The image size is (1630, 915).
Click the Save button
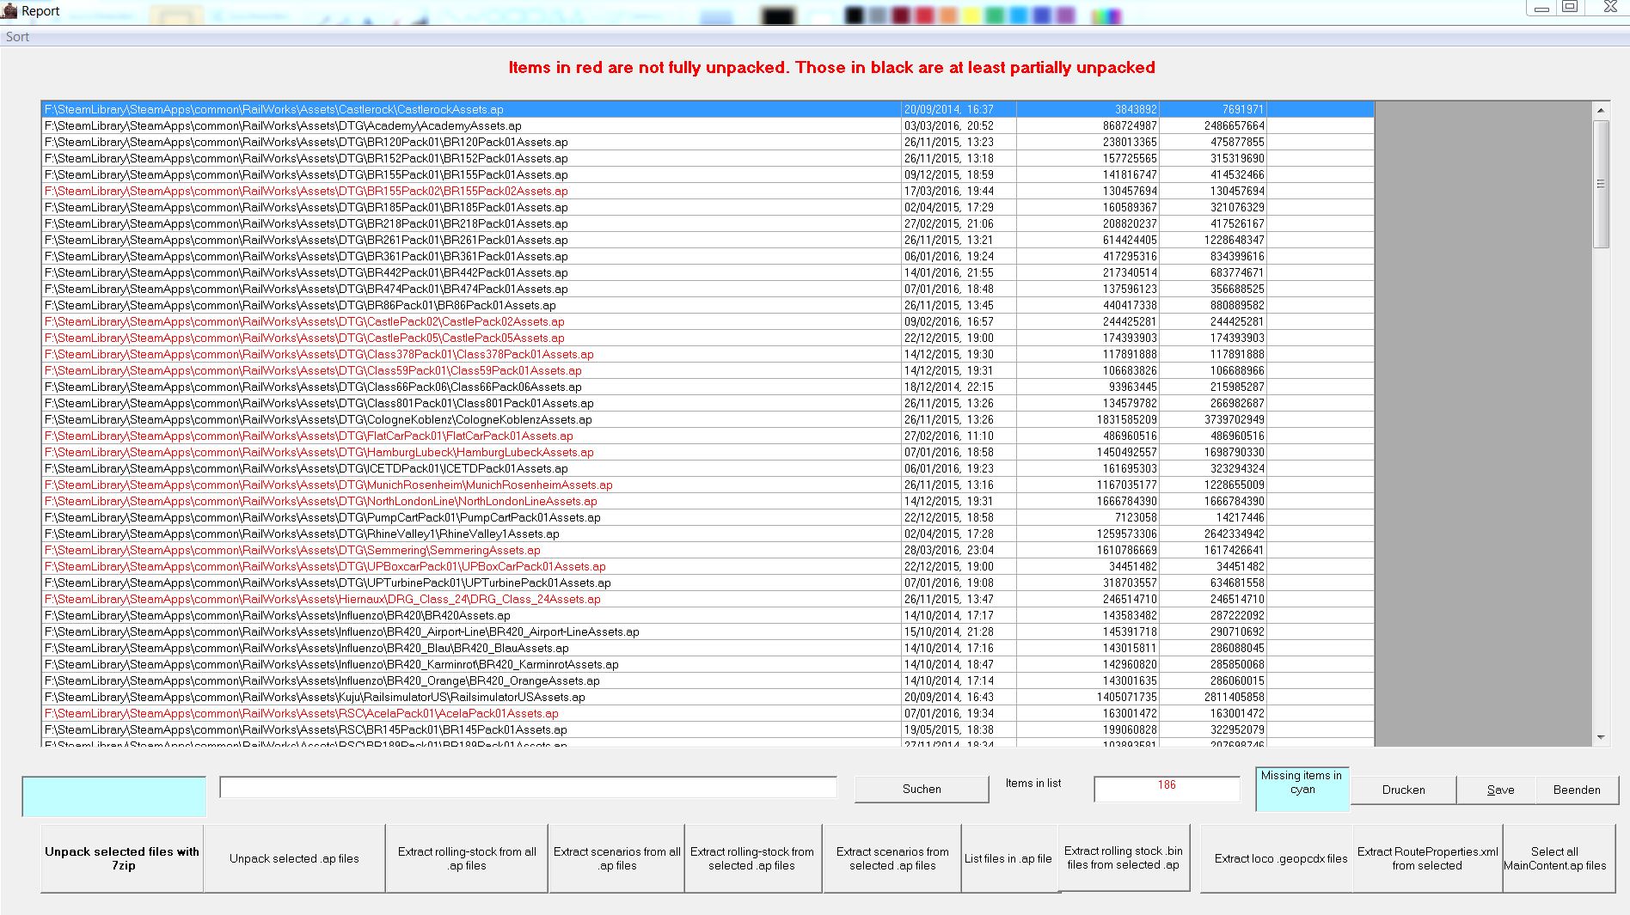[x=1500, y=790]
